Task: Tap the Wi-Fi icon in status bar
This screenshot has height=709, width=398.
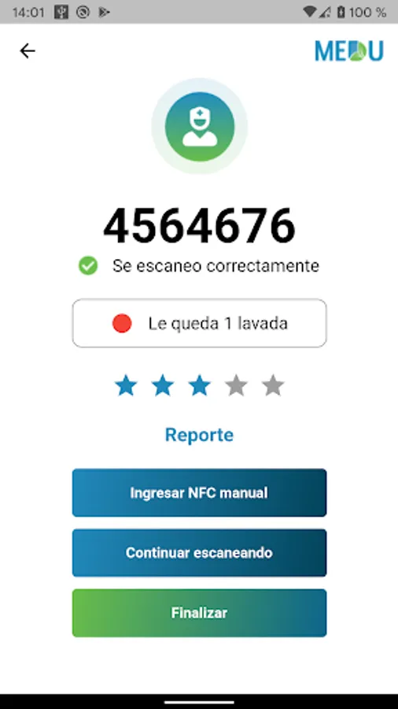Action: (x=310, y=12)
